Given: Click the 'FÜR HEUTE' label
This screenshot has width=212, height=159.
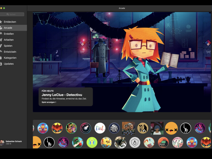Looking at the screenshot, I should (48, 91).
